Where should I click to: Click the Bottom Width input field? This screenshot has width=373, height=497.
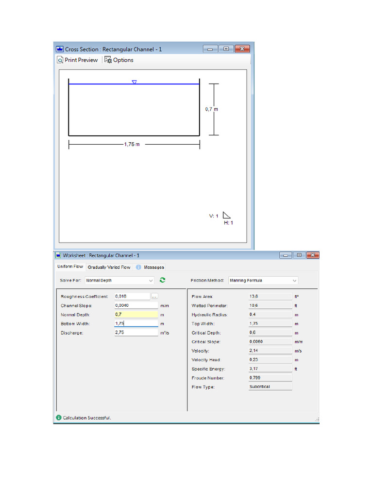click(136, 324)
